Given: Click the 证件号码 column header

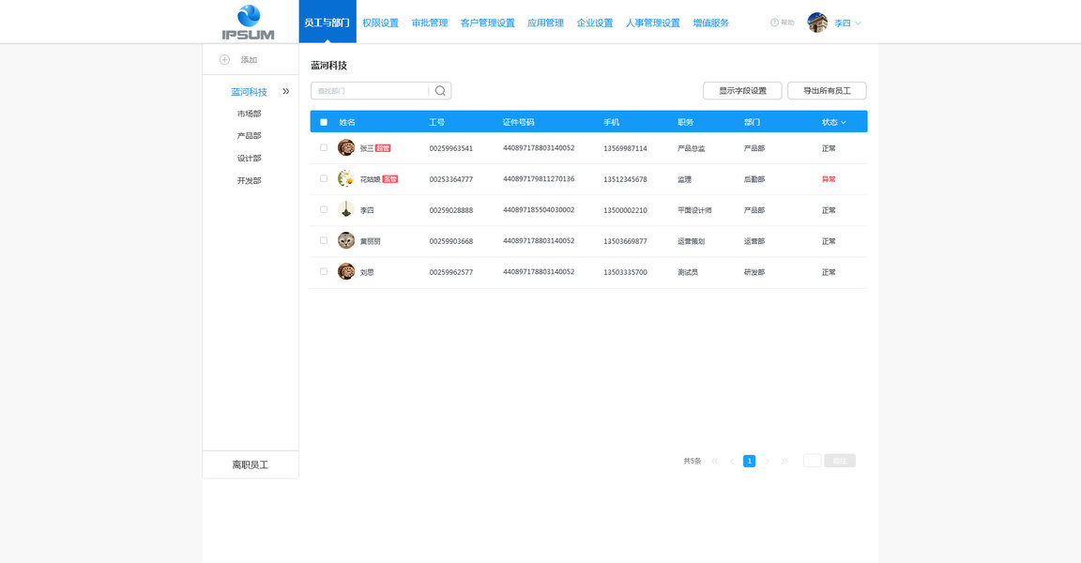Looking at the screenshot, I should [518, 122].
